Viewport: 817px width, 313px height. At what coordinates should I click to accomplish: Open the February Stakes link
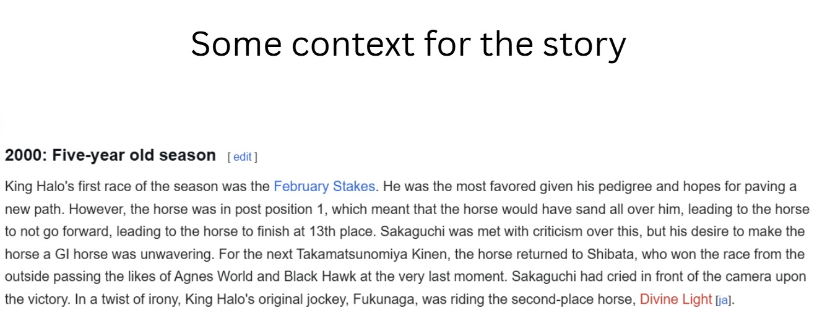point(324,186)
